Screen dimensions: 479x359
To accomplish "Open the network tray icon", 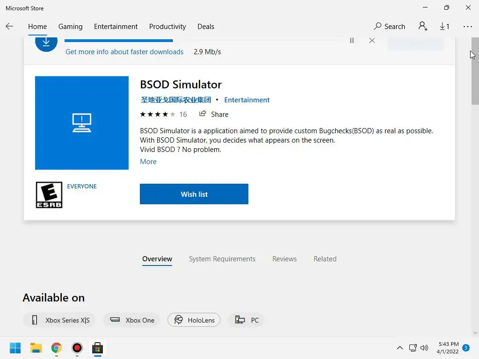I will [413, 348].
